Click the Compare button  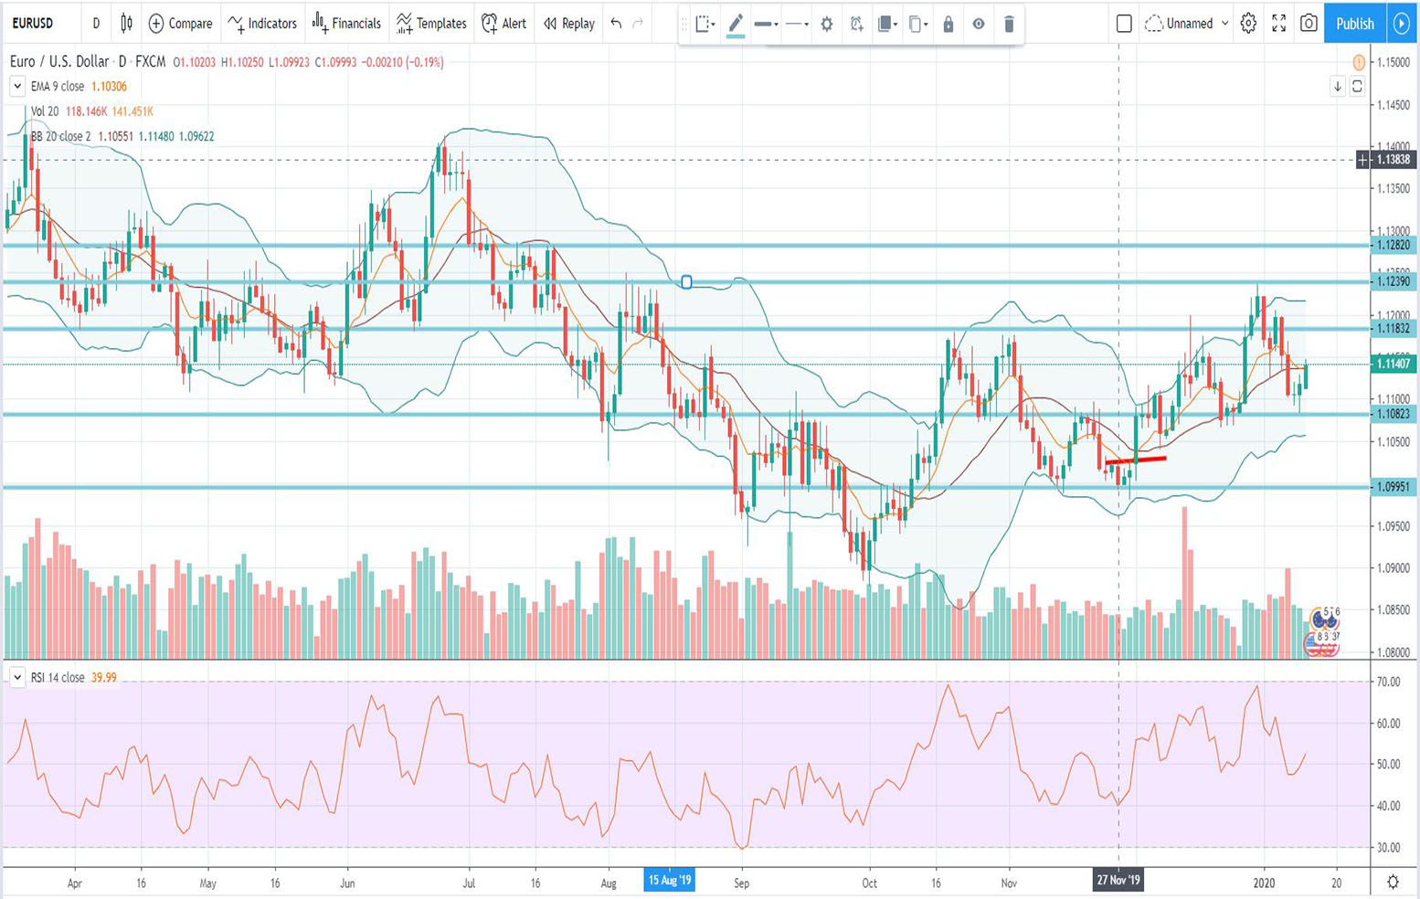coord(180,24)
